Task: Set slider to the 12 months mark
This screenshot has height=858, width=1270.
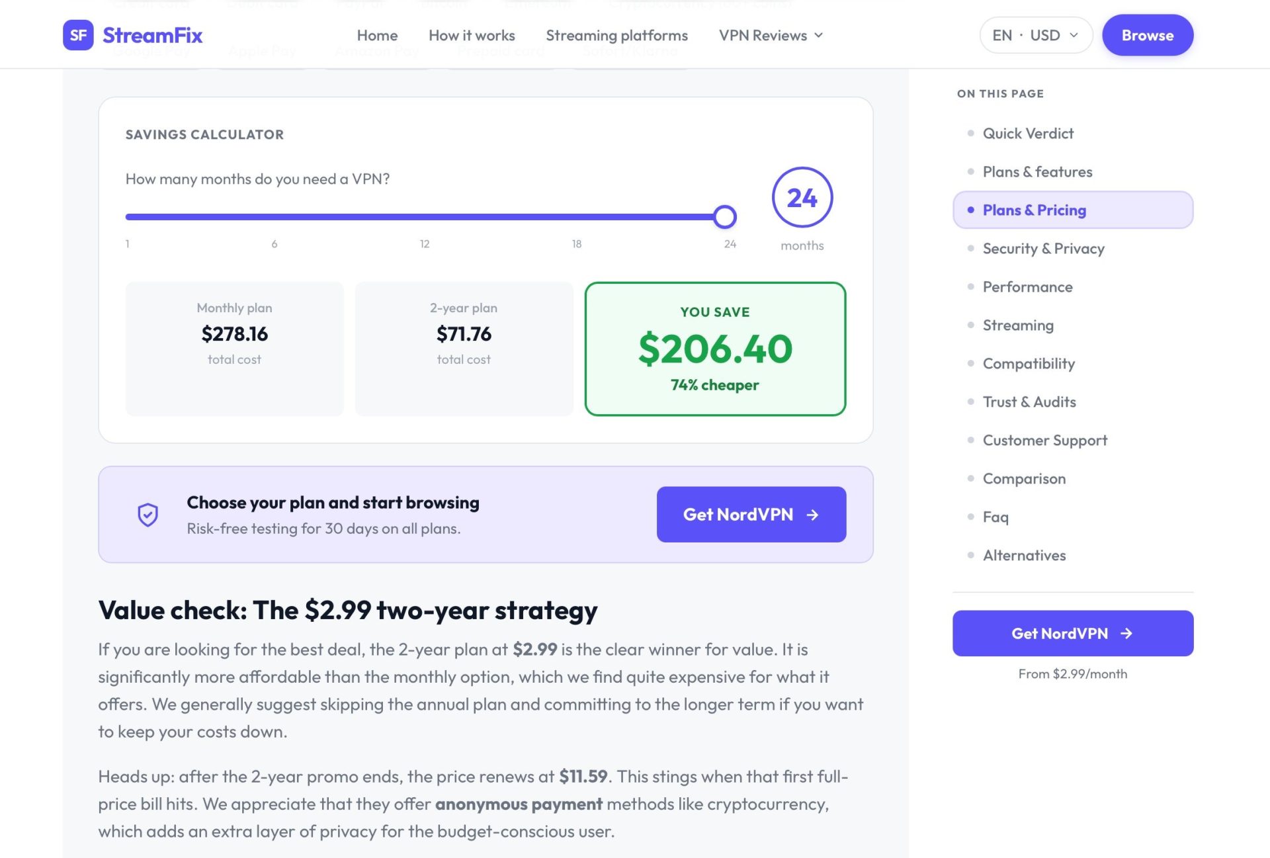Action: 425,216
